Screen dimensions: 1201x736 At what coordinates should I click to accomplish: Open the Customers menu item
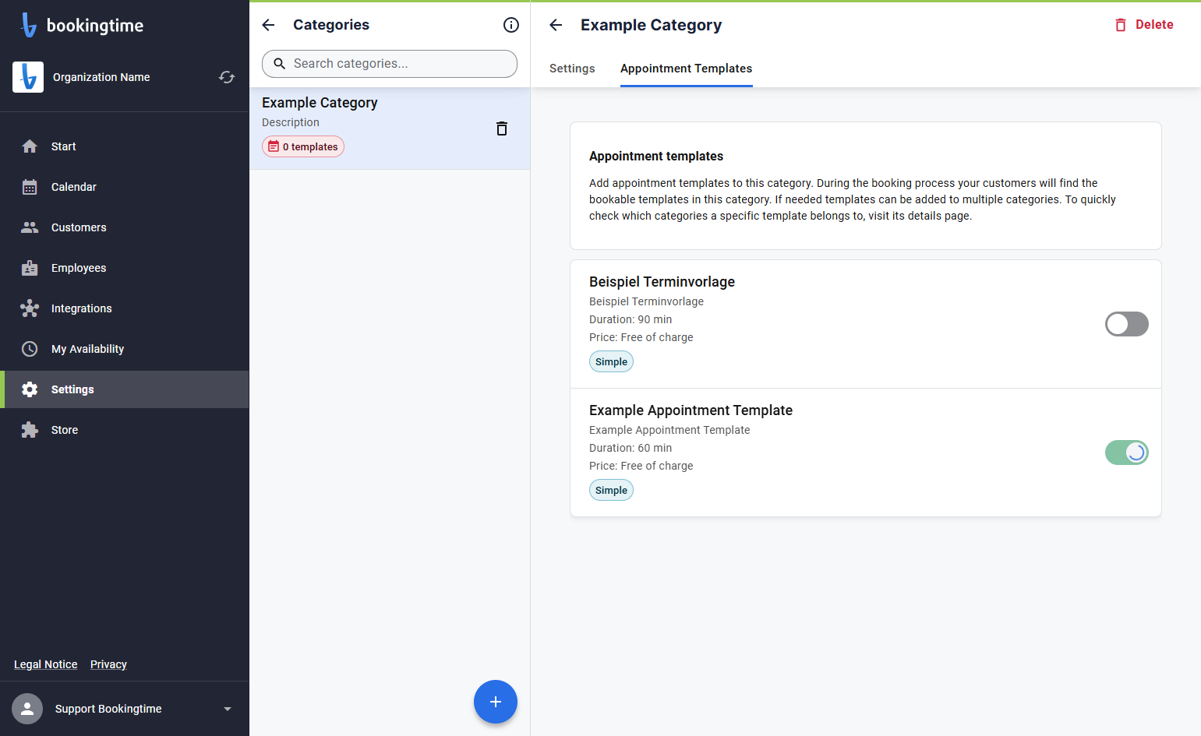[125, 227]
